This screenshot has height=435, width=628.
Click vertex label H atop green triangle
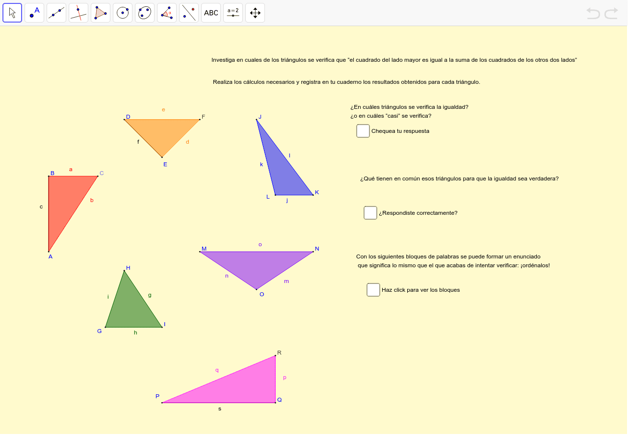coord(128,268)
